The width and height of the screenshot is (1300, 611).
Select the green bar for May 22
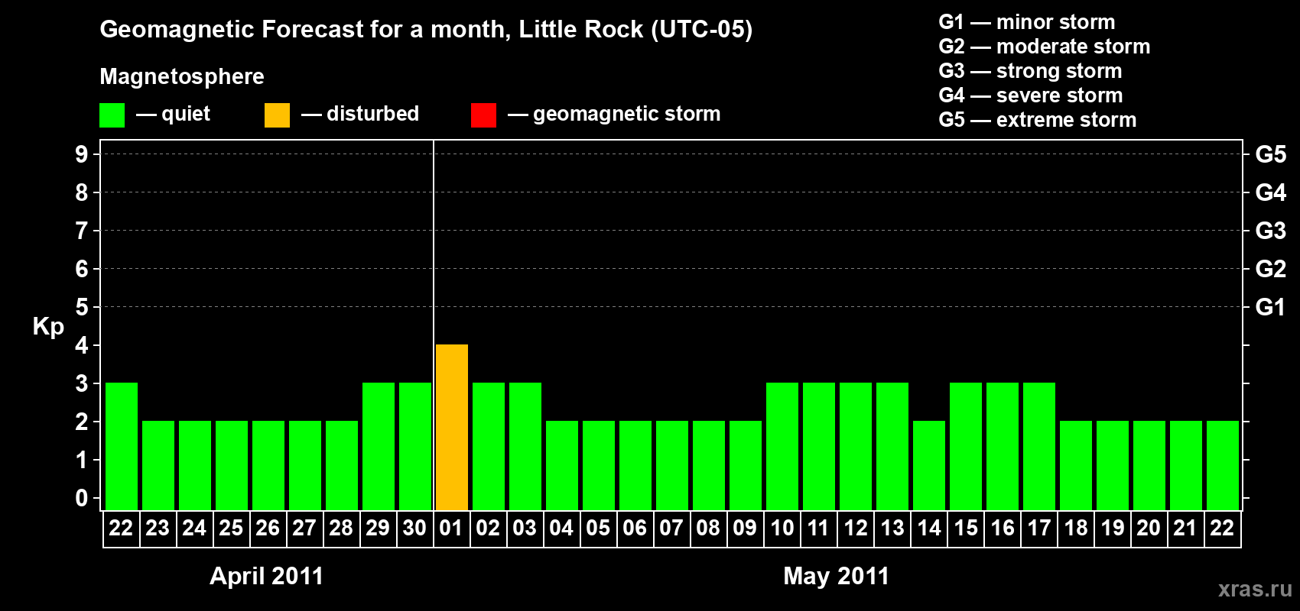1223,466
